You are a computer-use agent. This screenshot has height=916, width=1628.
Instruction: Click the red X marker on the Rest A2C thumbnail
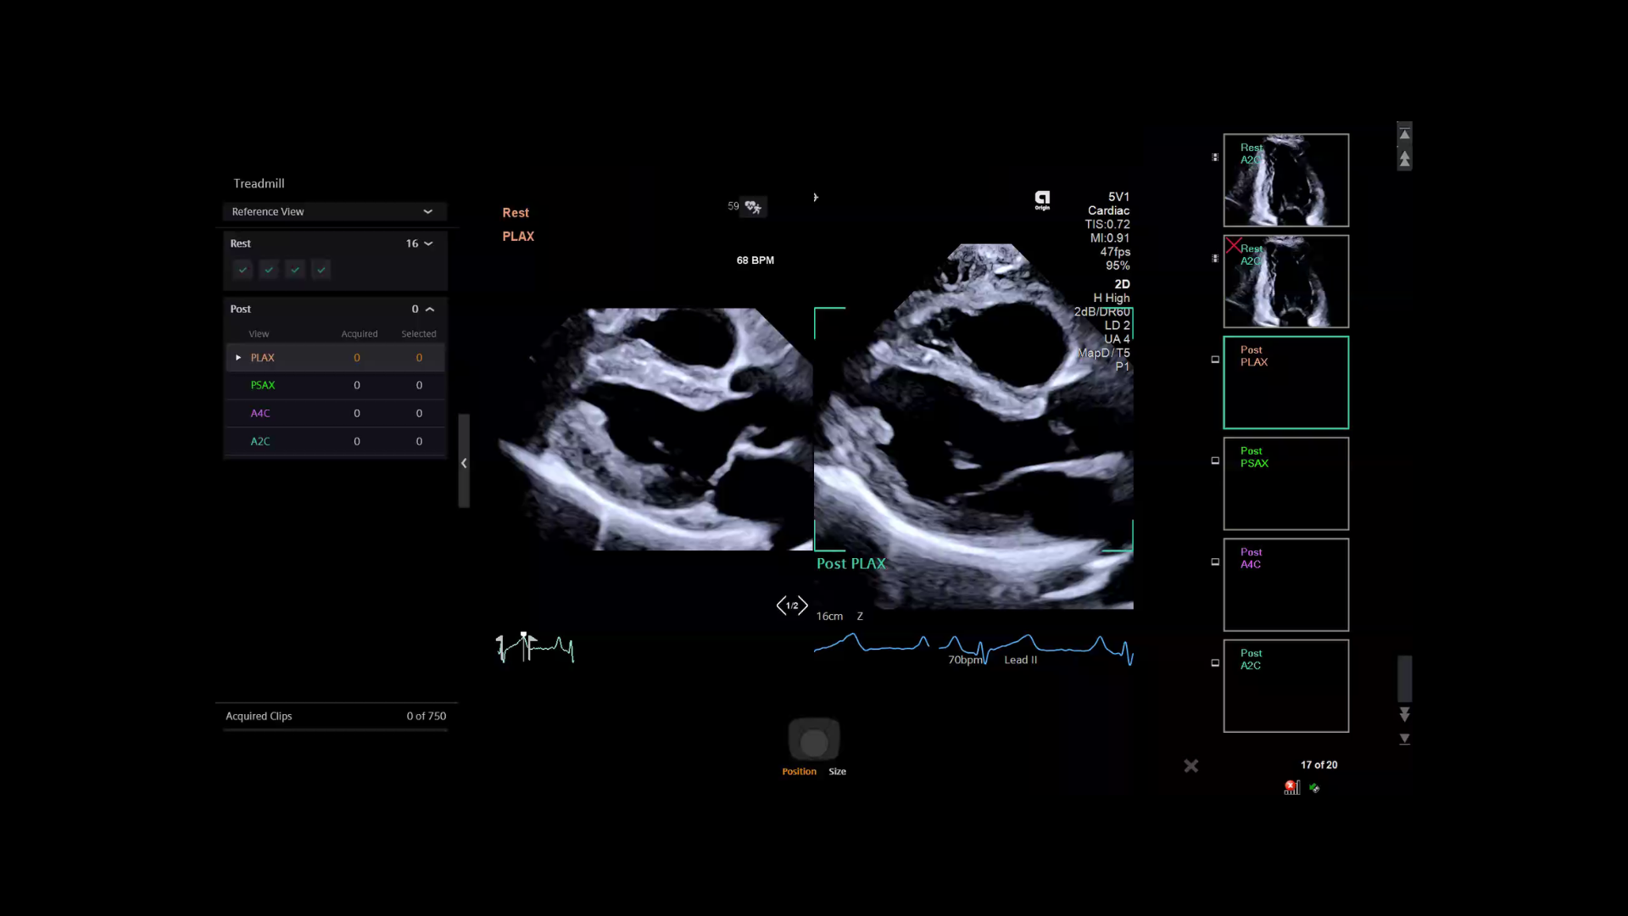click(1232, 245)
